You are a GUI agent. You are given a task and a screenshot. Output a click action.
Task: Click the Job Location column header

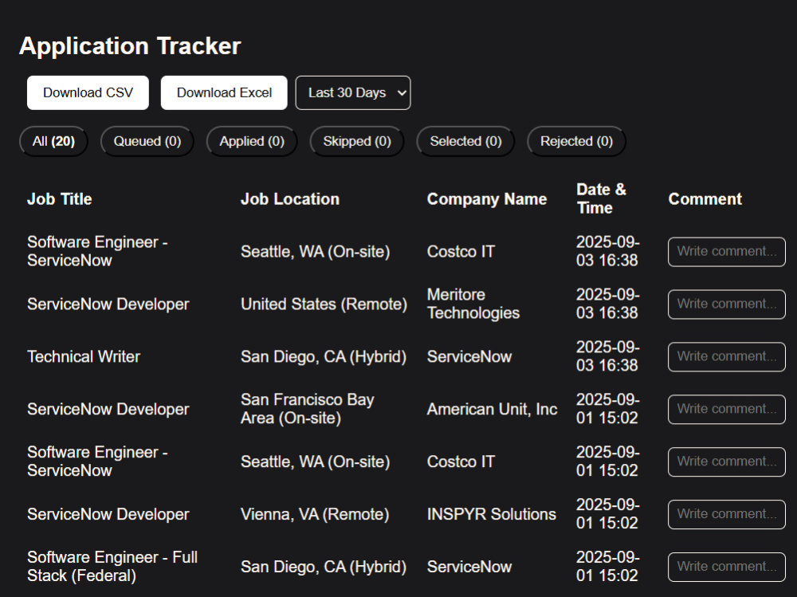click(290, 198)
